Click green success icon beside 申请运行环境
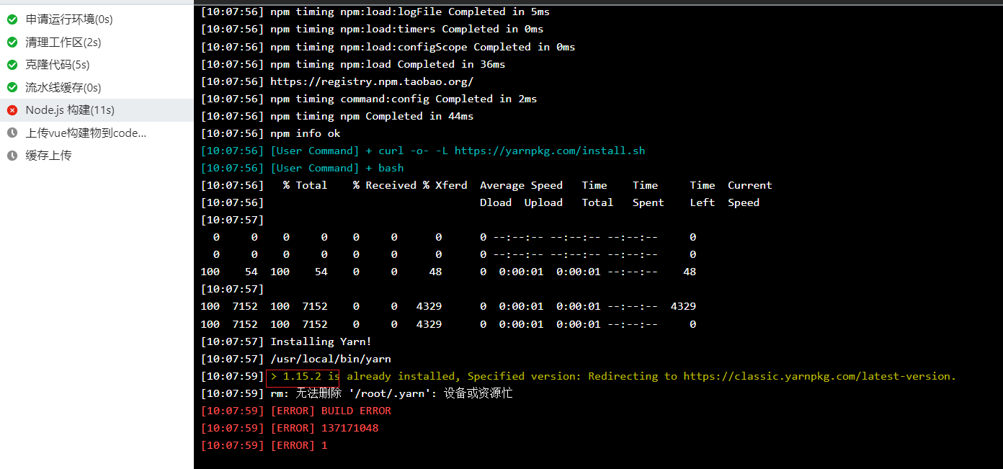 point(12,19)
